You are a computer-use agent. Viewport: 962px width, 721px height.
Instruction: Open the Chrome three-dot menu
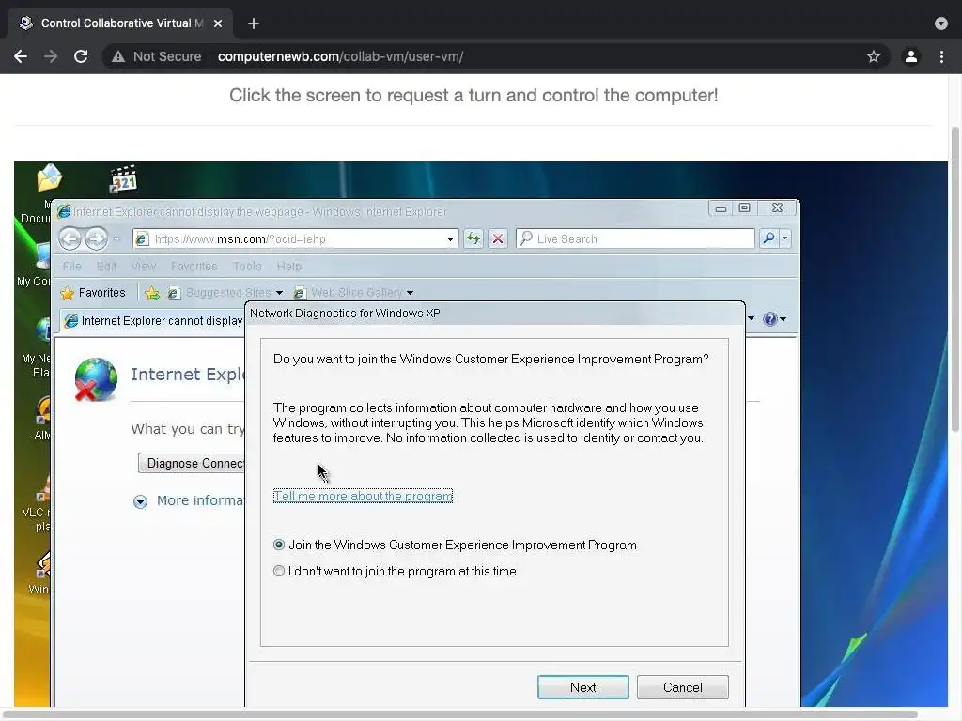[x=941, y=56]
